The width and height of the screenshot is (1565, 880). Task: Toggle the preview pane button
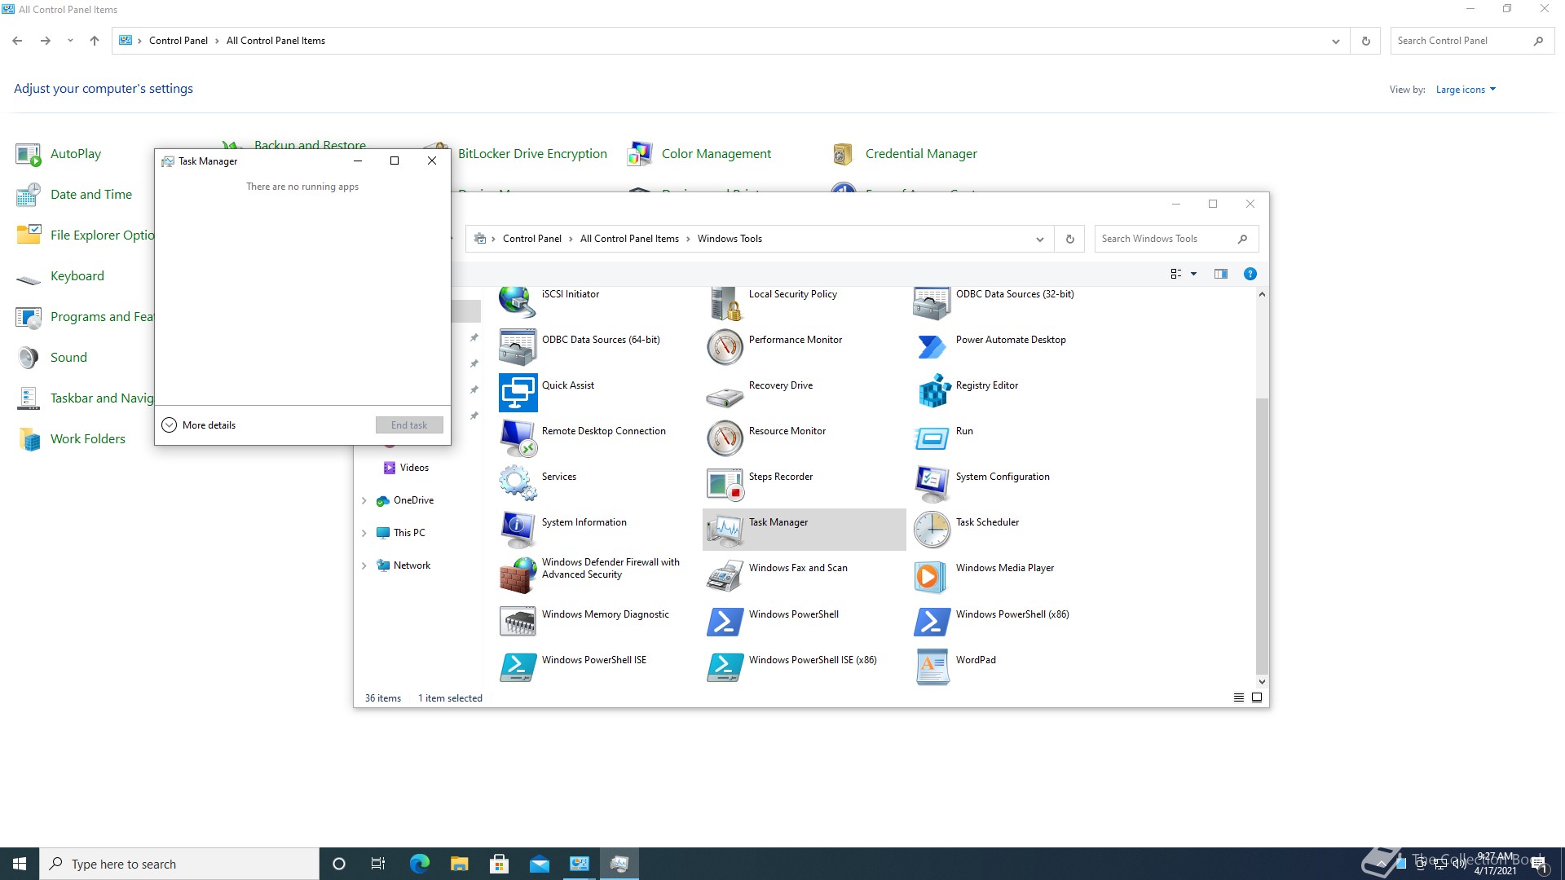[x=1220, y=274]
